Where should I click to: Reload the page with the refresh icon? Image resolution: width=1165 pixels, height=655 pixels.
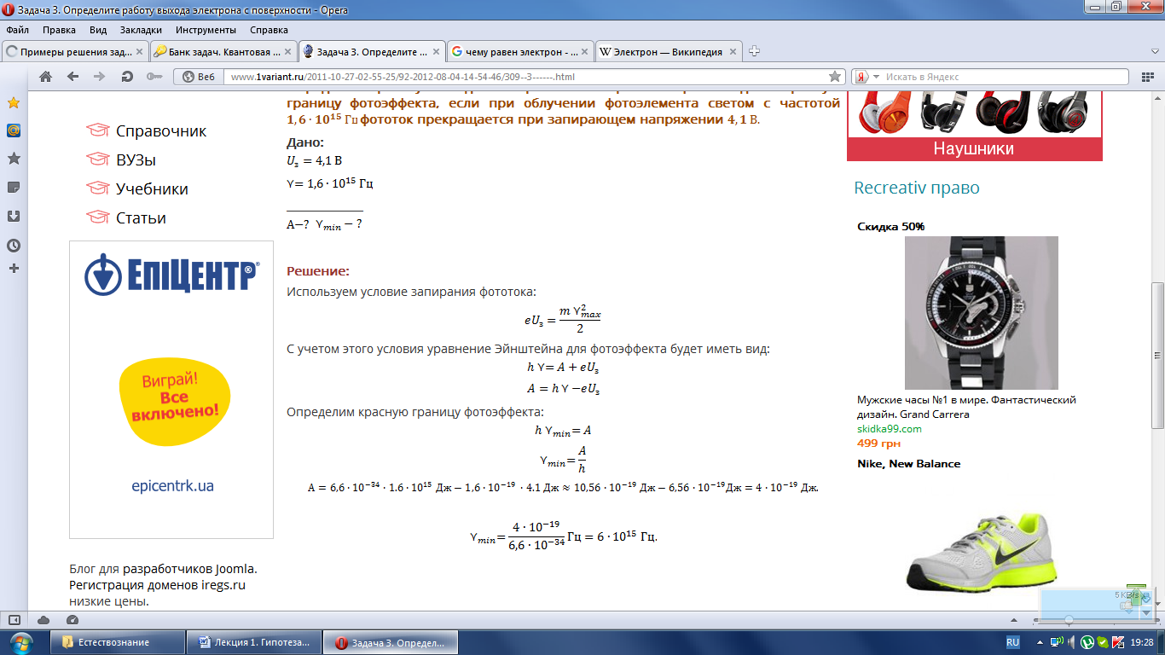pyautogui.click(x=127, y=77)
